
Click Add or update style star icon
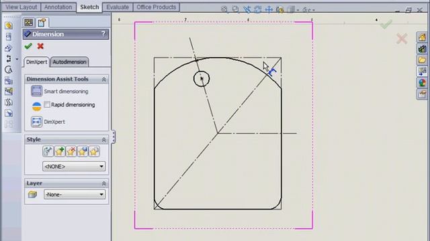[x=60, y=151]
